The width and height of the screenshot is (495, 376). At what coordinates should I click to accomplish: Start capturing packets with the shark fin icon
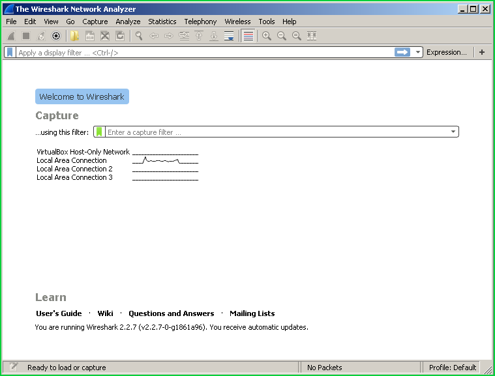11,36
